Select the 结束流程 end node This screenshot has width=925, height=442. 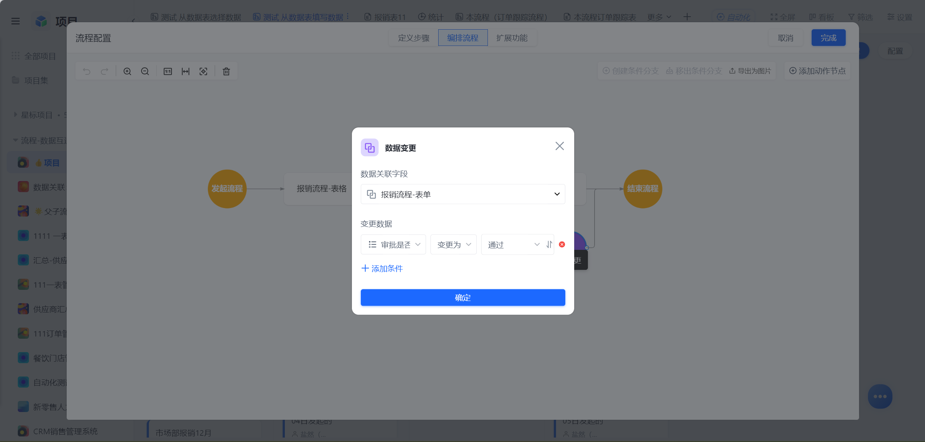tap(643, 189)
